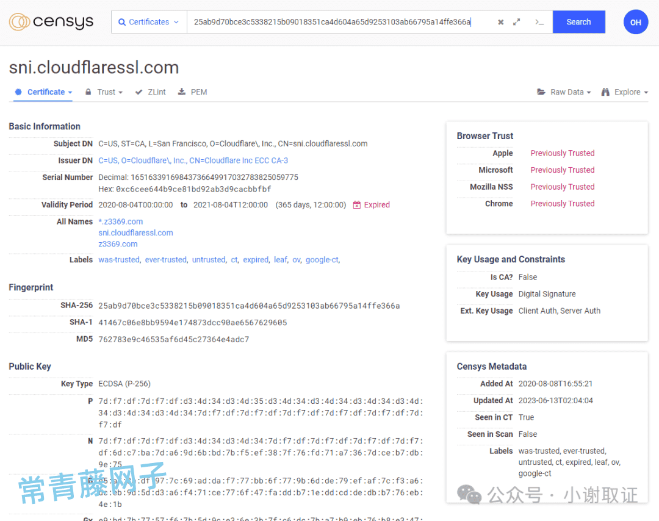Image resolution: width=659 pixels, height=521 pixels.
Task: Clear the search query with the X icon
Action: pos(500,23)
